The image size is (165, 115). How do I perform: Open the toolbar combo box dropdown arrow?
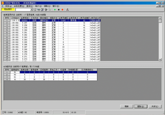pos(32,10)
